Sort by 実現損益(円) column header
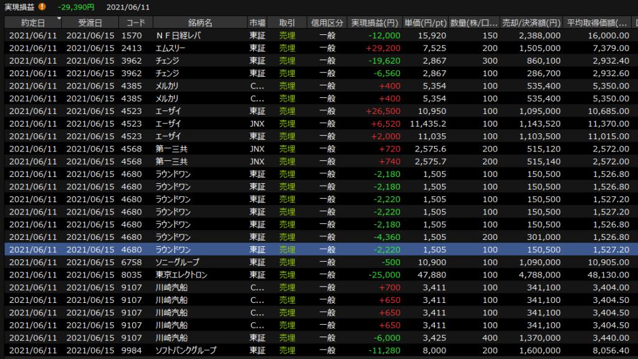Image resolution: width=638 pixels, height=359 pixels. point(374,22)
